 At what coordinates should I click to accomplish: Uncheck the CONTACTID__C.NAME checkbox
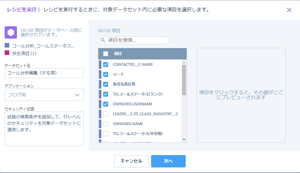point(106,65)
